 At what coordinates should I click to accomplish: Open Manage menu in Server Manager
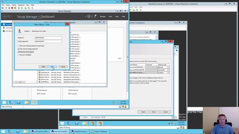[103, 16]
